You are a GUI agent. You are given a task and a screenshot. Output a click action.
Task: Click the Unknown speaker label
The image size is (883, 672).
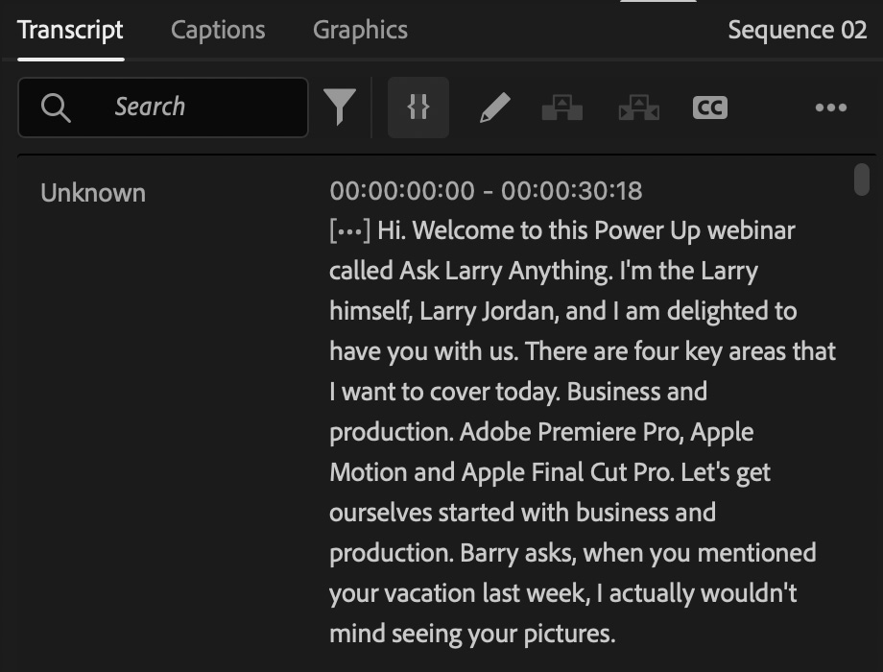pyautogui.click(x=93, y=193)
